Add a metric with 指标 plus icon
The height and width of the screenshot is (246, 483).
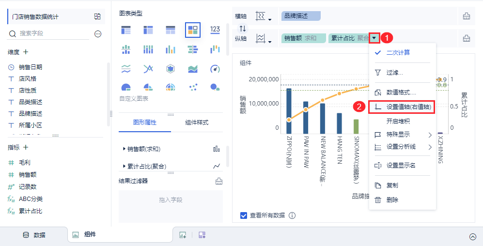[26, 148]
